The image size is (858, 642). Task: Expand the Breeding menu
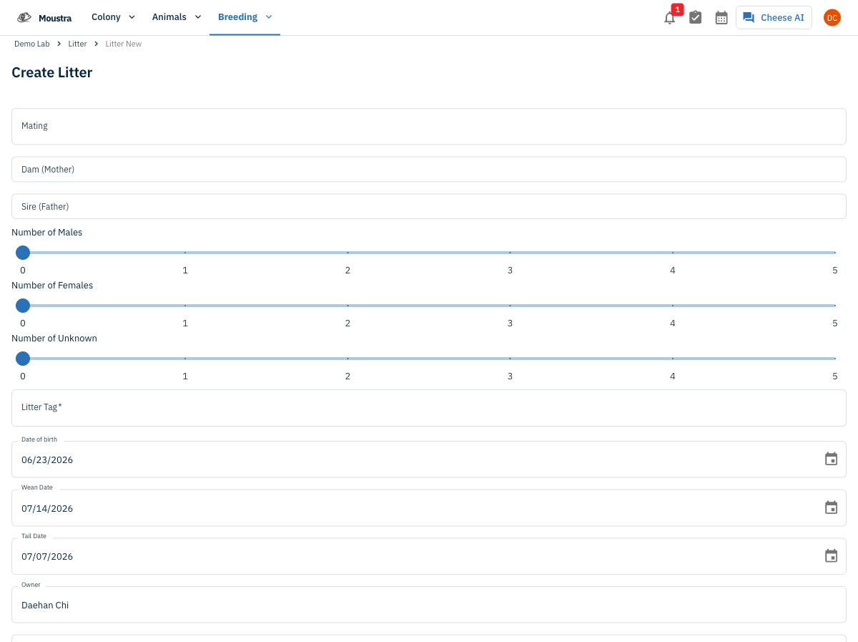(245, 17)
